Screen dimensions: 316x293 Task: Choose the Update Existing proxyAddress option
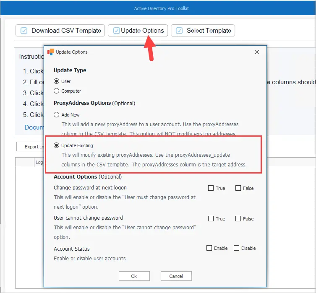click(56, 145)
